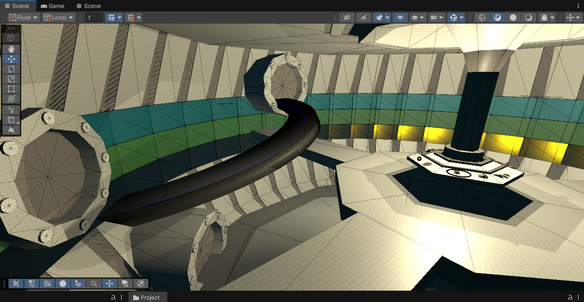
Task: Open the Local handle rotation dropdown
Action: point(59,17)
